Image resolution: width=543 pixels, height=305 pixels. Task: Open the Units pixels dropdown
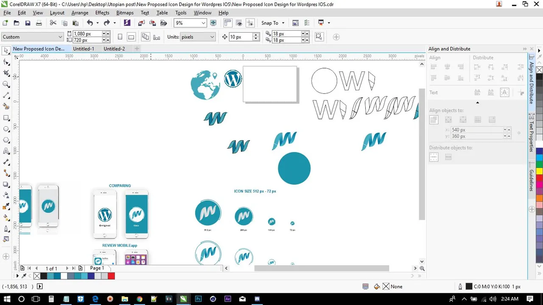tap(212, 37)
